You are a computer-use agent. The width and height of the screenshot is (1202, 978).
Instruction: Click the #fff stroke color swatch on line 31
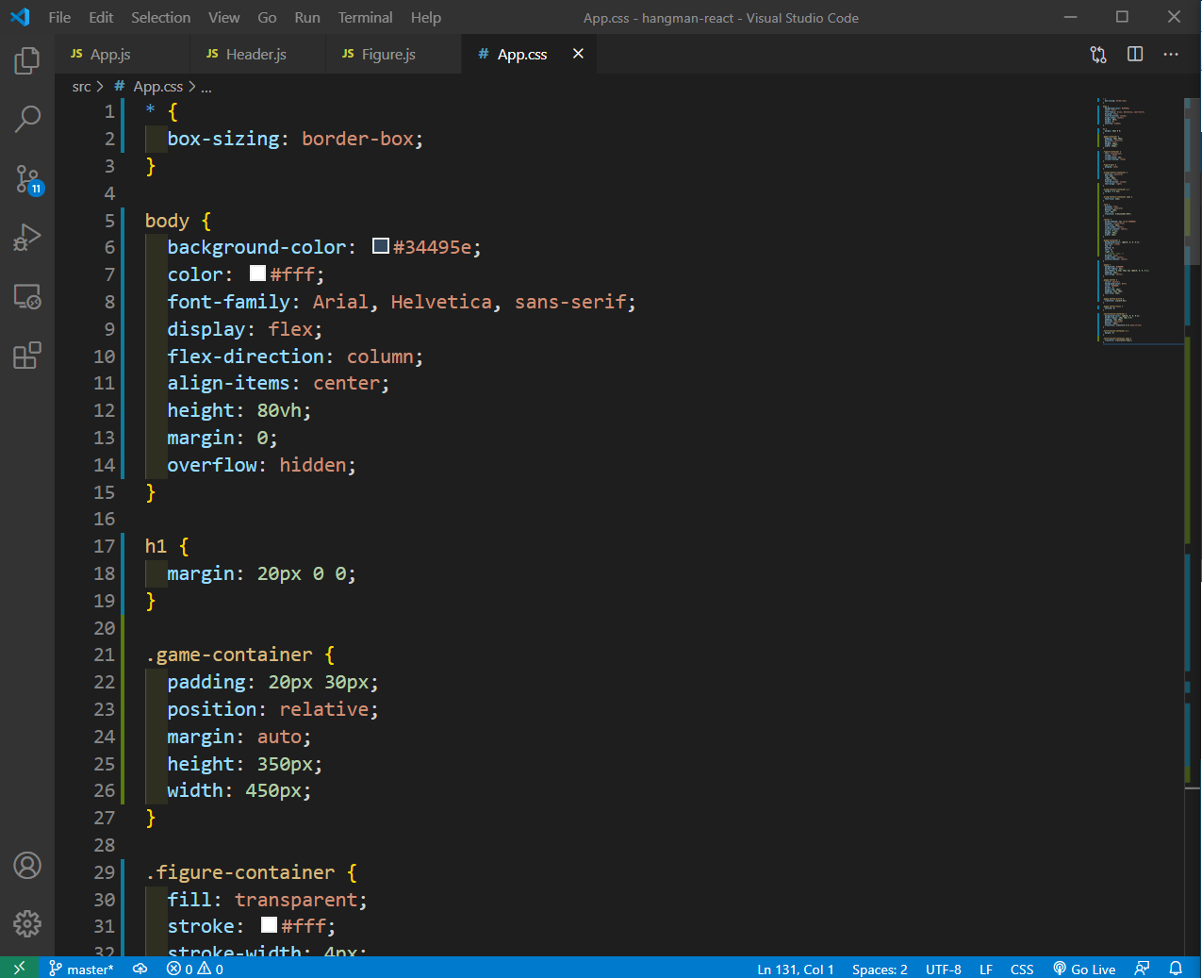click(269, 925)
